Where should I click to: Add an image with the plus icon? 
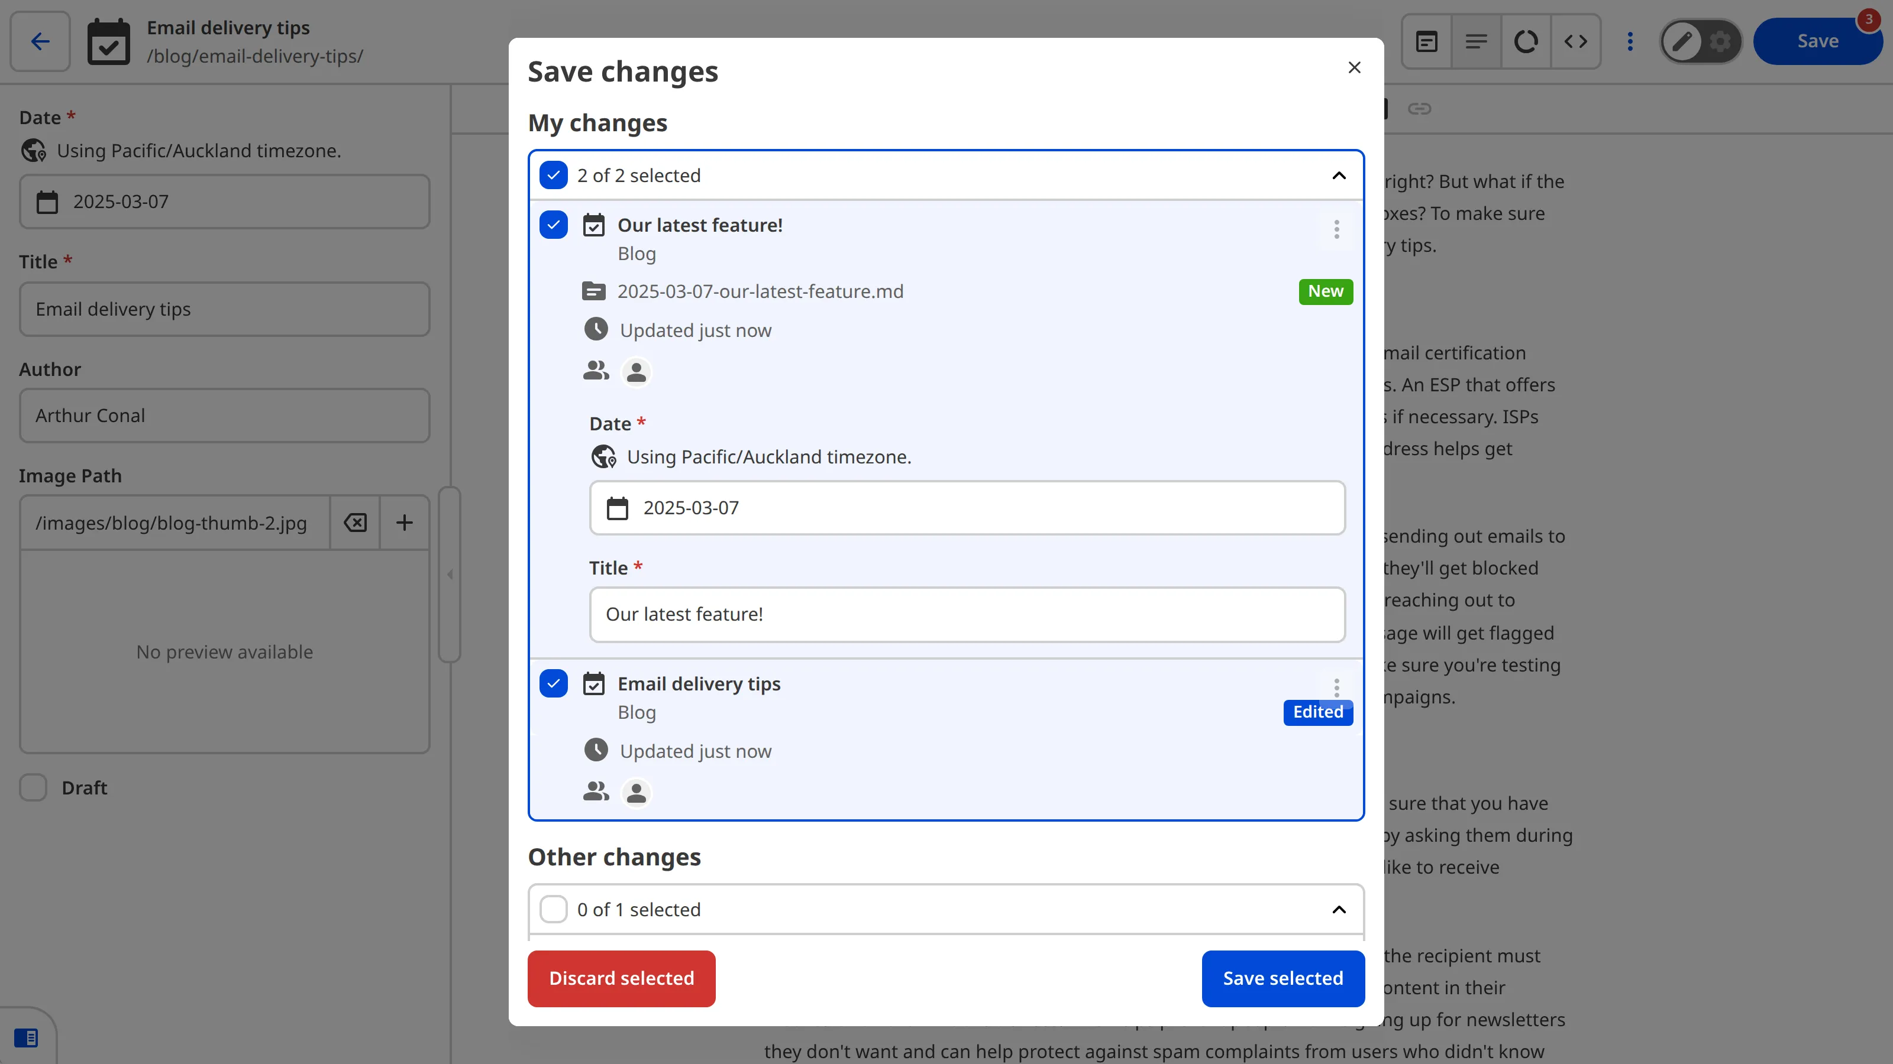404,523
